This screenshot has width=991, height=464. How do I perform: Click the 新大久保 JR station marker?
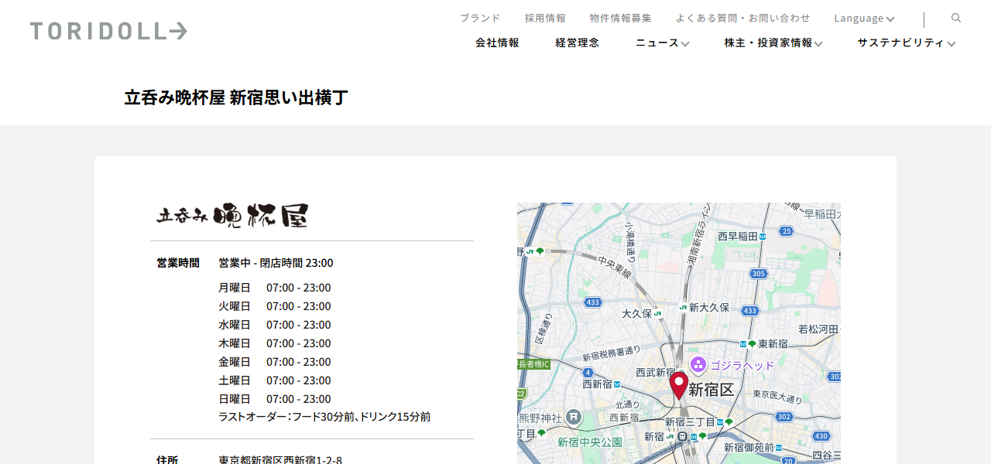(683, 307)
